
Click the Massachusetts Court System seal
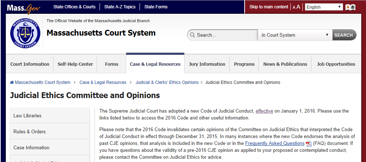(x=25, y=33)
